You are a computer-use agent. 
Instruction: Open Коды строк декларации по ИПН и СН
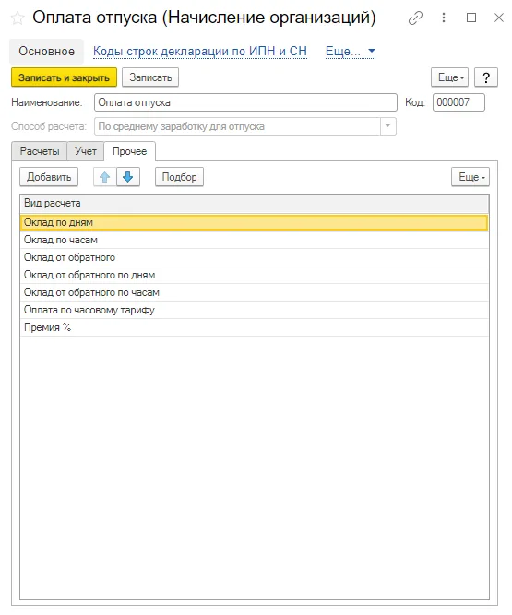[x=200, y=52]
